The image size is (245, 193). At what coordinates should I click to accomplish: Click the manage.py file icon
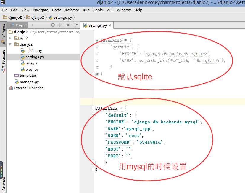point(17,82)
